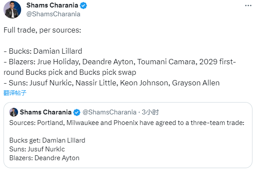Click the 翻译帖子 translate post link
The height and width of the screenshot is (169, 256).
coord(15,93)
